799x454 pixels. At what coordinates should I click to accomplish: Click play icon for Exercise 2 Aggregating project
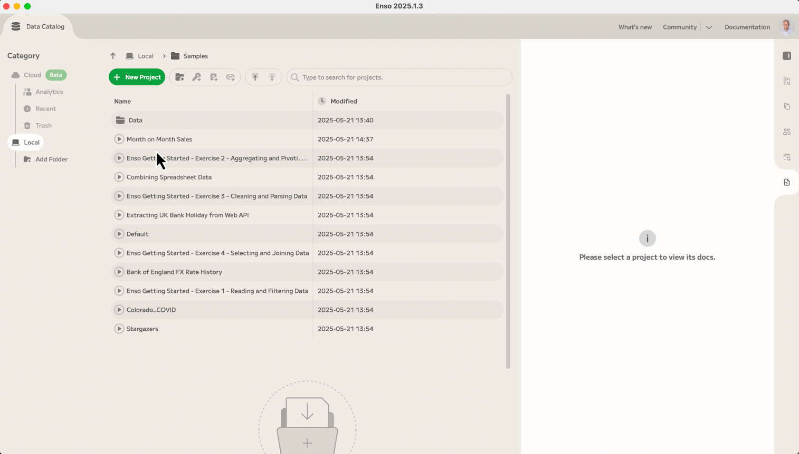coord(119,158)
